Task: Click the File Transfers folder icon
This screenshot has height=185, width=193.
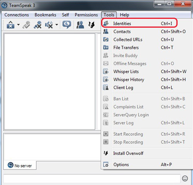Action: [106, 47]
